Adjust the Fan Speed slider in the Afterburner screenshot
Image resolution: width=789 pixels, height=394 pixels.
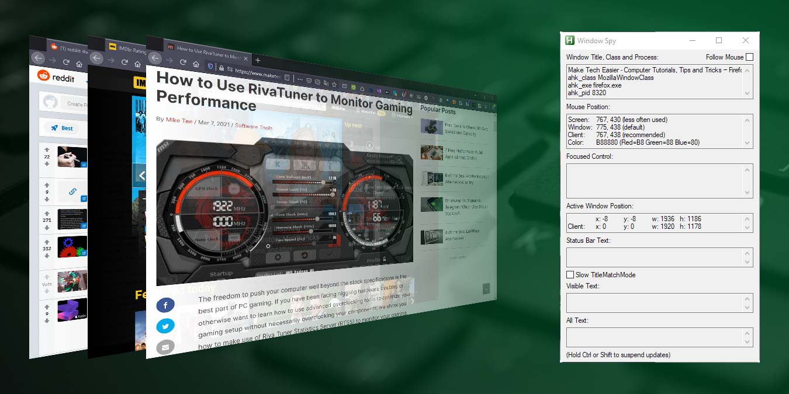313,242
